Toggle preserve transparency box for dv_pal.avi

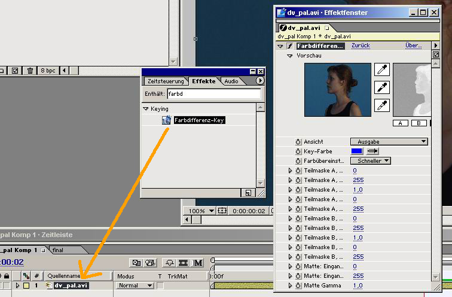[160, 286]
